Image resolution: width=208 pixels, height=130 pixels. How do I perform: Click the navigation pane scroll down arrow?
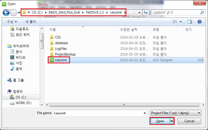42,105
